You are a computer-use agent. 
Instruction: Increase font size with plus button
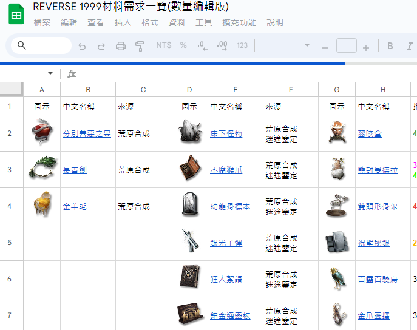tap(366, 47)
